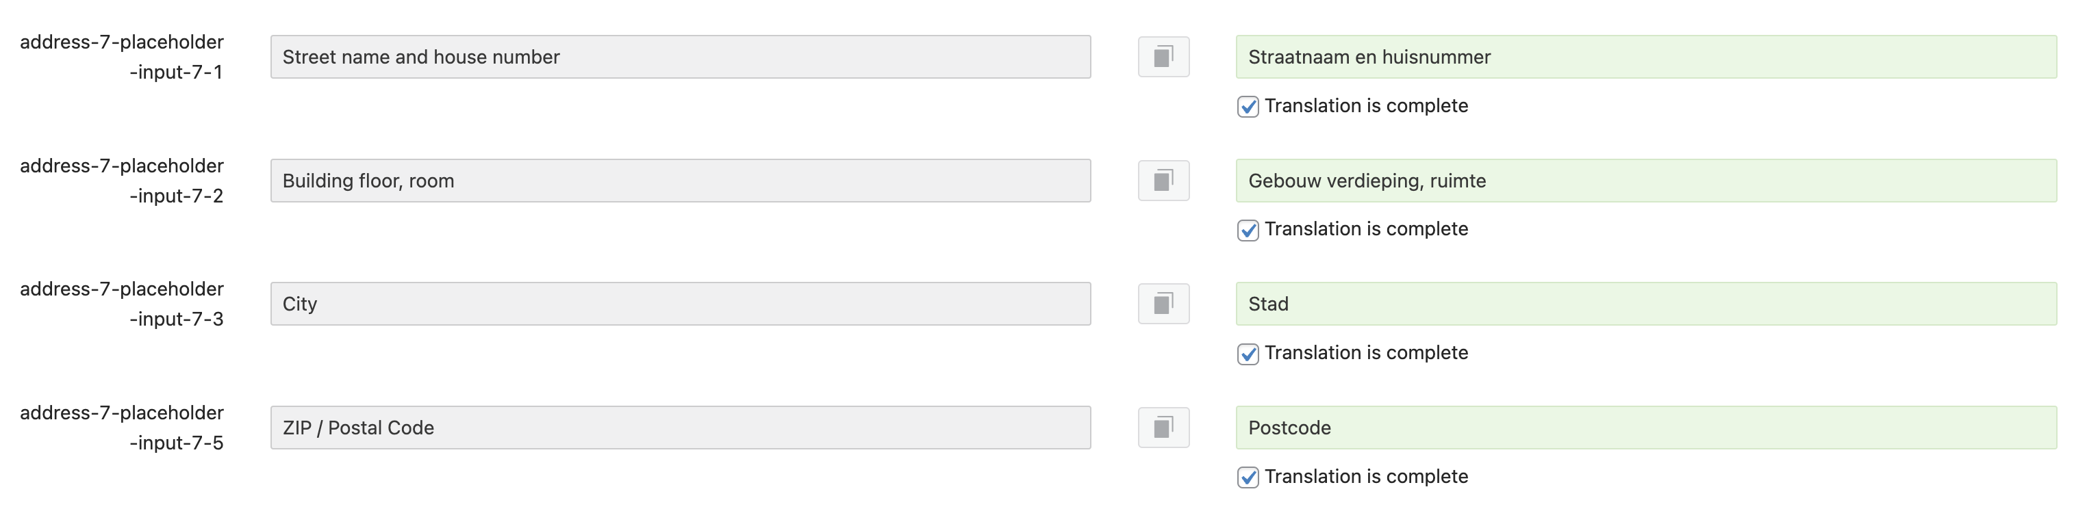Click the address-7-placeholder-input-7-3 label

[x=121, y=304]
